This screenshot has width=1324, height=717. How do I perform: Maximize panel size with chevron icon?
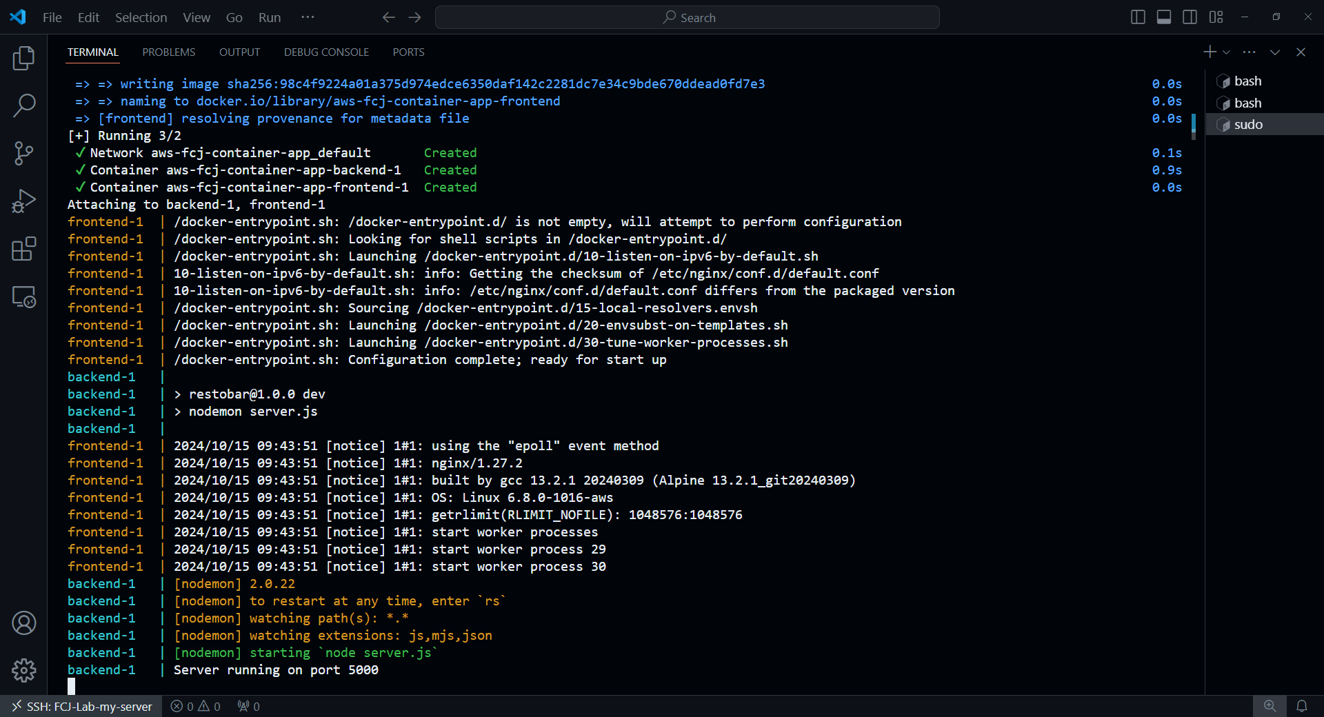click(x=1275, y=52)
